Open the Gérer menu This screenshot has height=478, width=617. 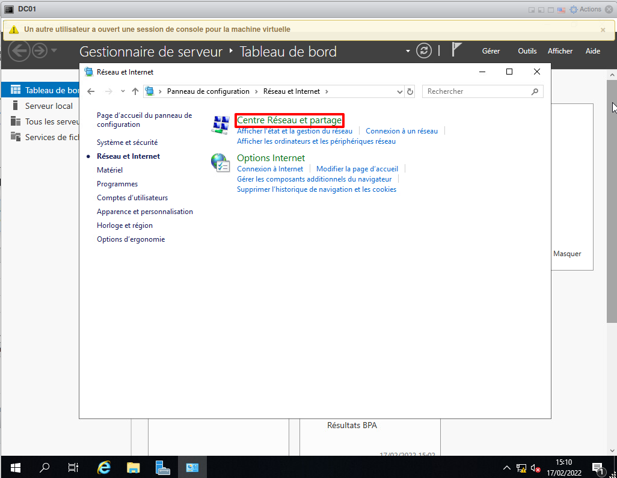pyautogui.click(x=491, y=51)
